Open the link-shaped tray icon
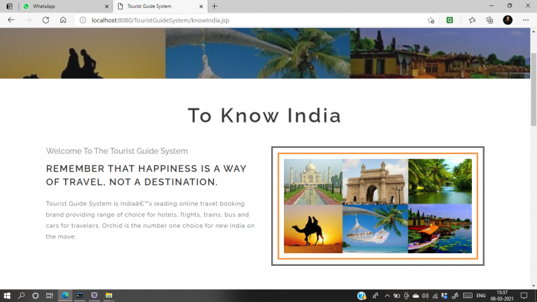537x302 pixels. point(455,296)
